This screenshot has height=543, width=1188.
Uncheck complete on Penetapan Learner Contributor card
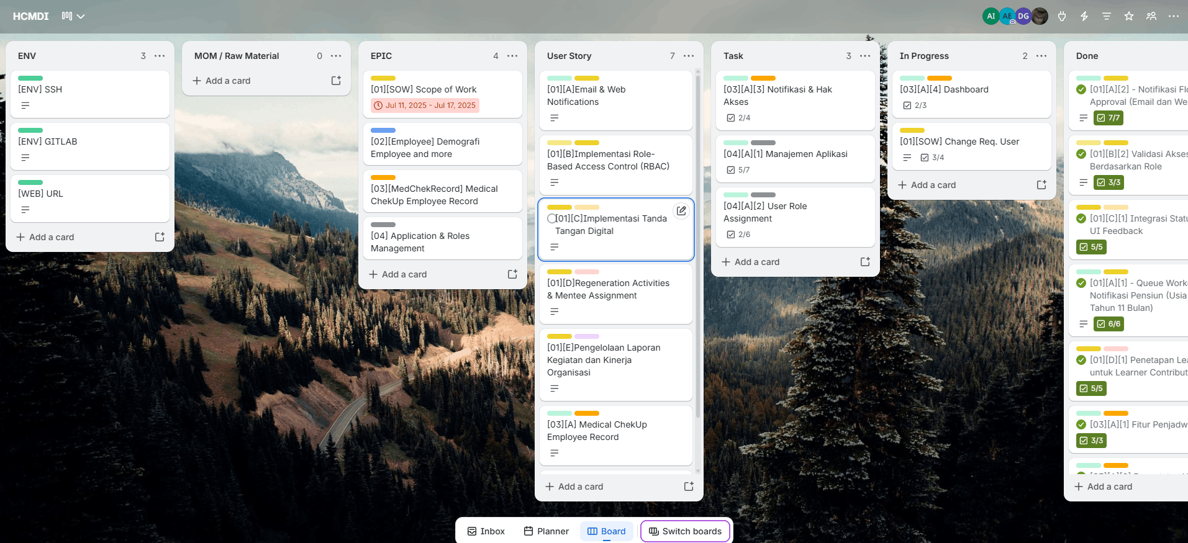(1081, 360)
